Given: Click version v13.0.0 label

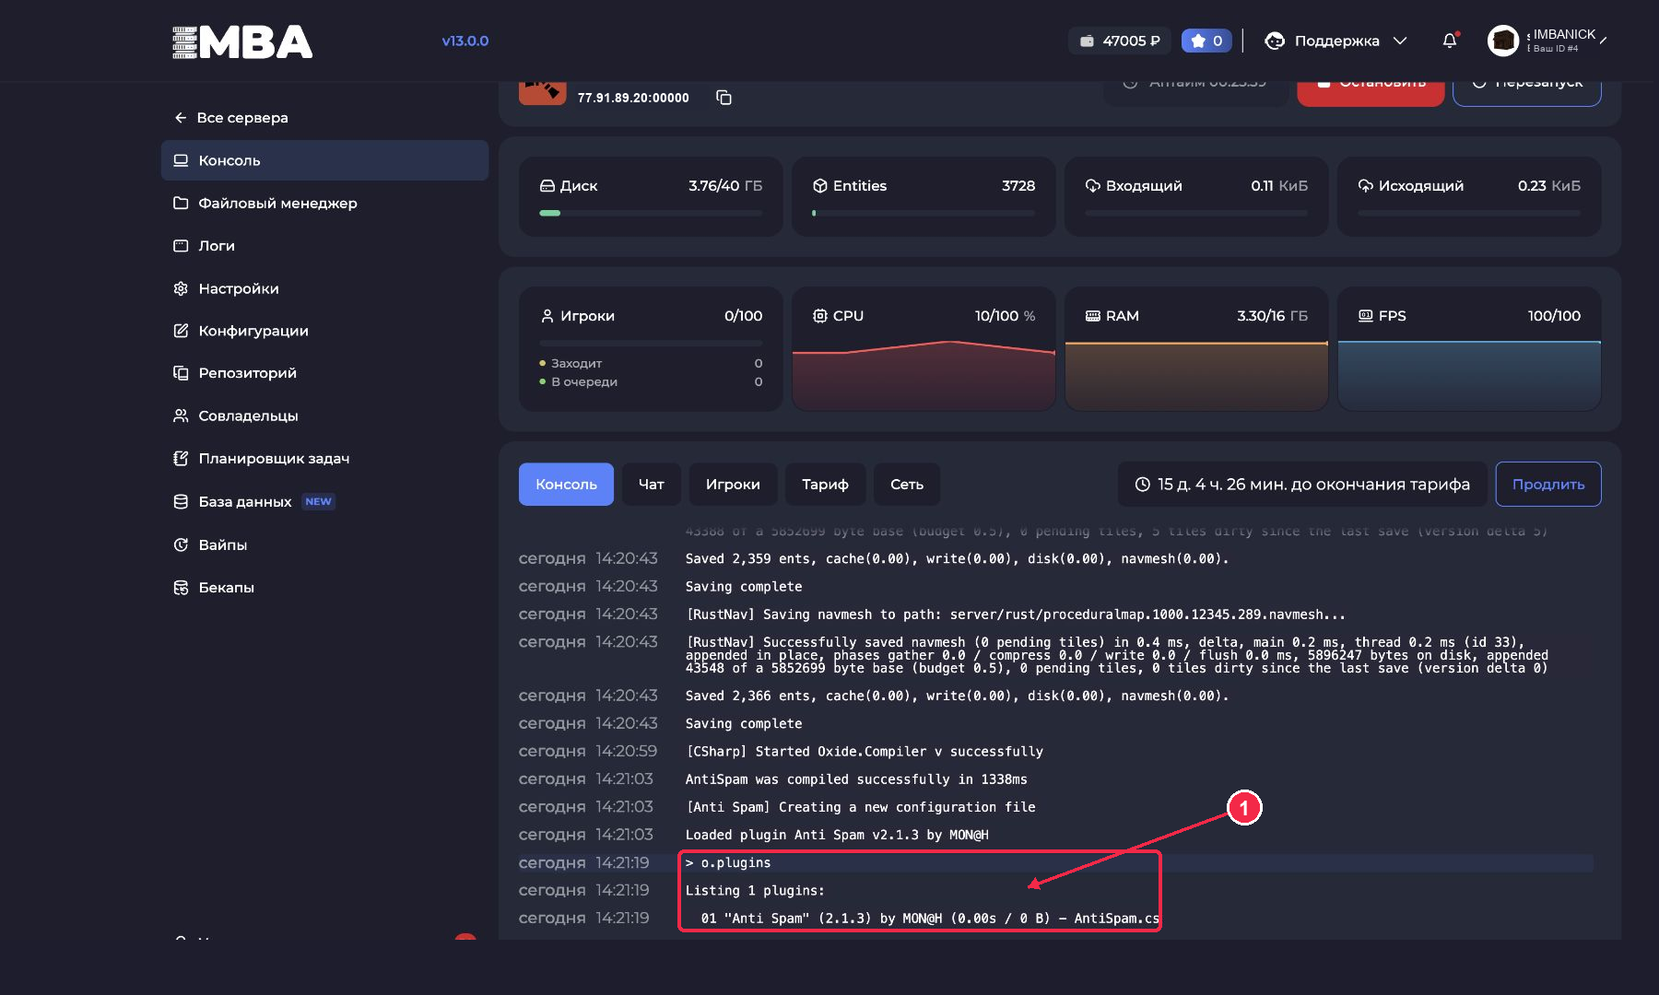Looking at the screenshot, I should (x=465, y=41).
